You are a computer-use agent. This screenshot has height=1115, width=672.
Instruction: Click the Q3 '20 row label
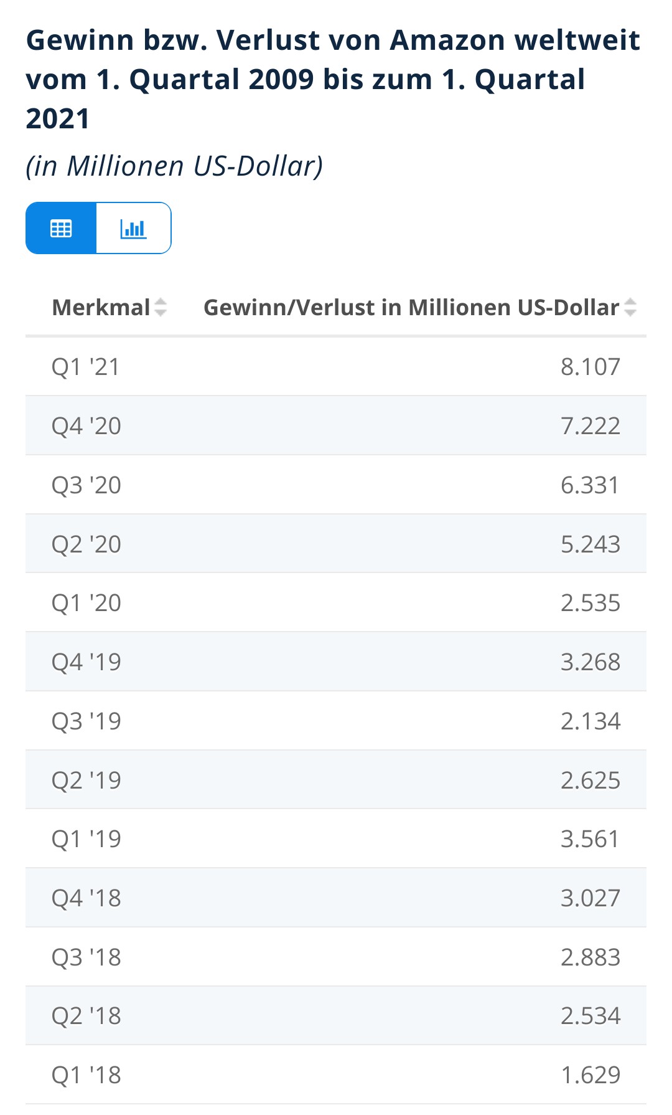tap(86, 485)
